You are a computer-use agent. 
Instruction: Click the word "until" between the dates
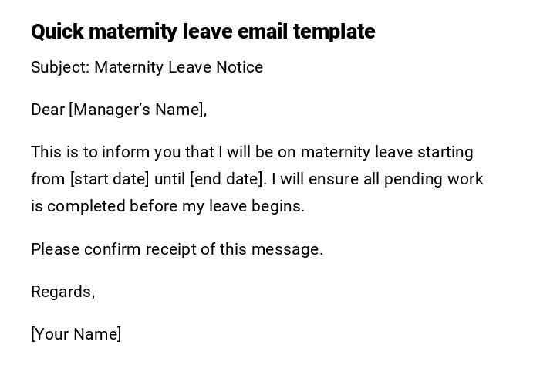[169, 179]
